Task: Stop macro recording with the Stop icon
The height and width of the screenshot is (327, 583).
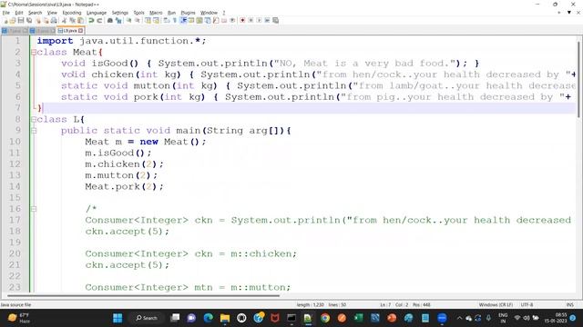Action: (251, 20)
